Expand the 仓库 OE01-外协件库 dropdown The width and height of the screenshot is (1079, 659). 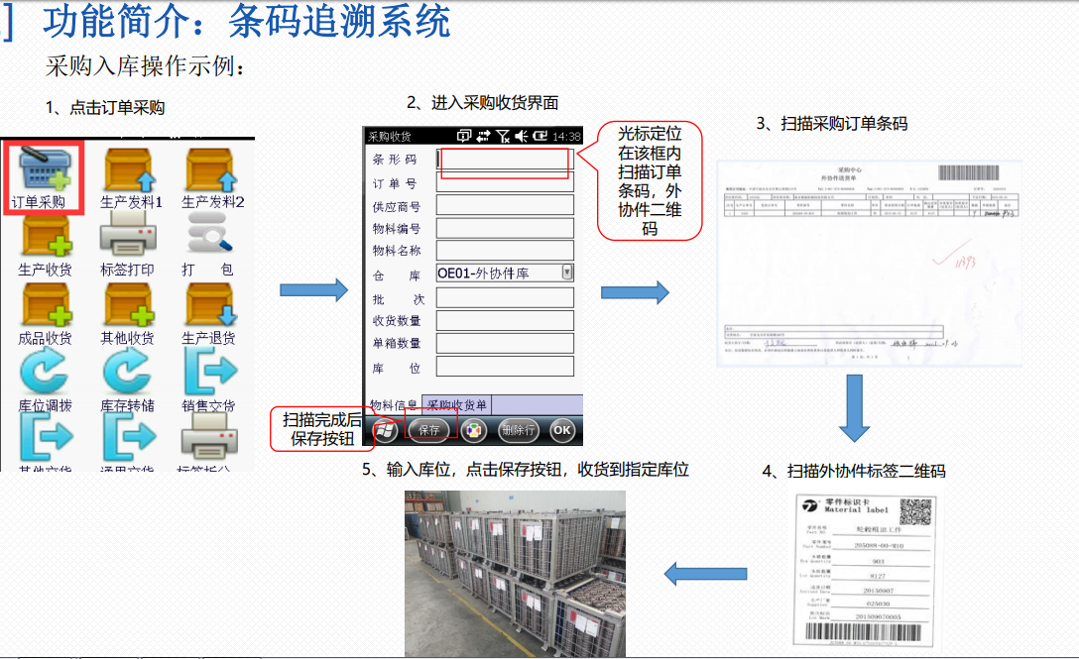click(567, 273)
